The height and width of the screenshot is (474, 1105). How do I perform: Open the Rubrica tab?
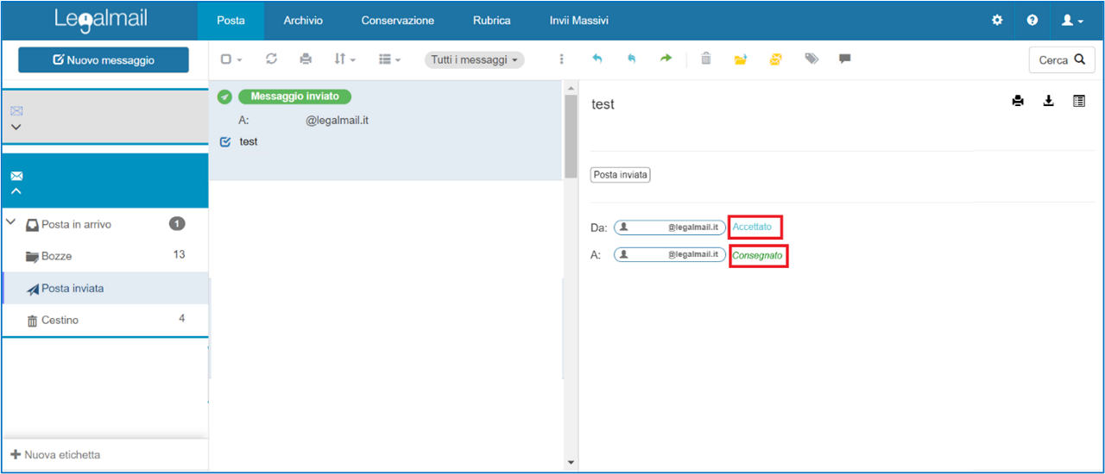tap(491, 20)
